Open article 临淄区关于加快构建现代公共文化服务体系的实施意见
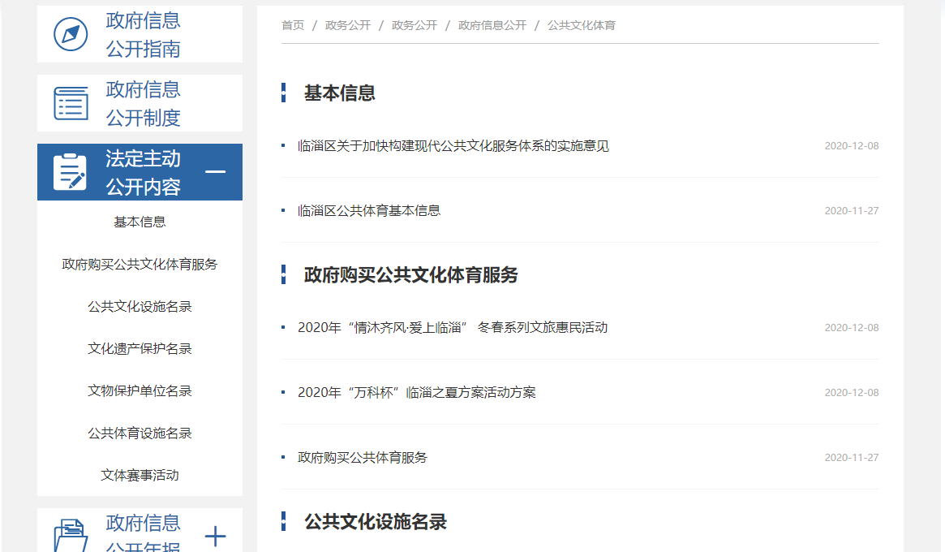Viewport: 945px width, 552px height. click(x=453, y=146)
